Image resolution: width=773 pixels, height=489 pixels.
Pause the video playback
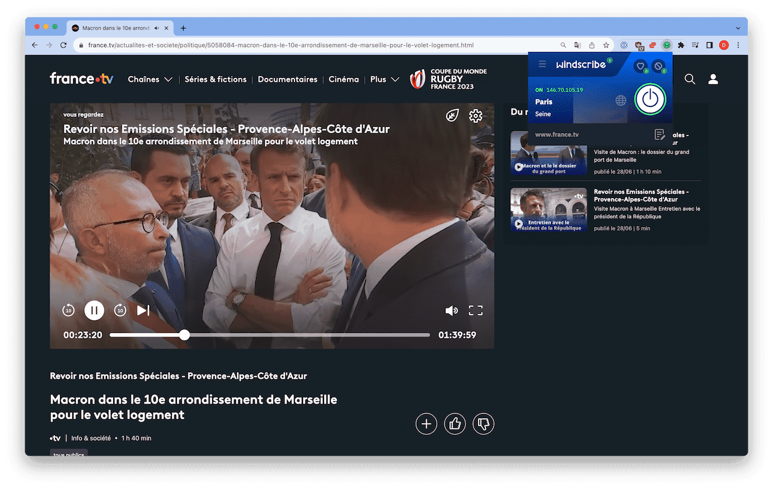click(x=94, y=310)
